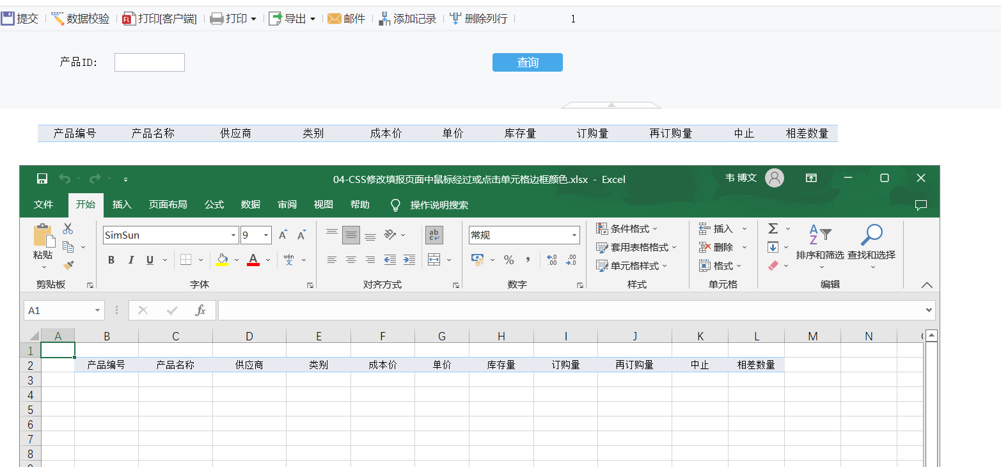Toggle Bold formatting
Viewport: 1001px width, 467px height.
click(x=111, y=260)
